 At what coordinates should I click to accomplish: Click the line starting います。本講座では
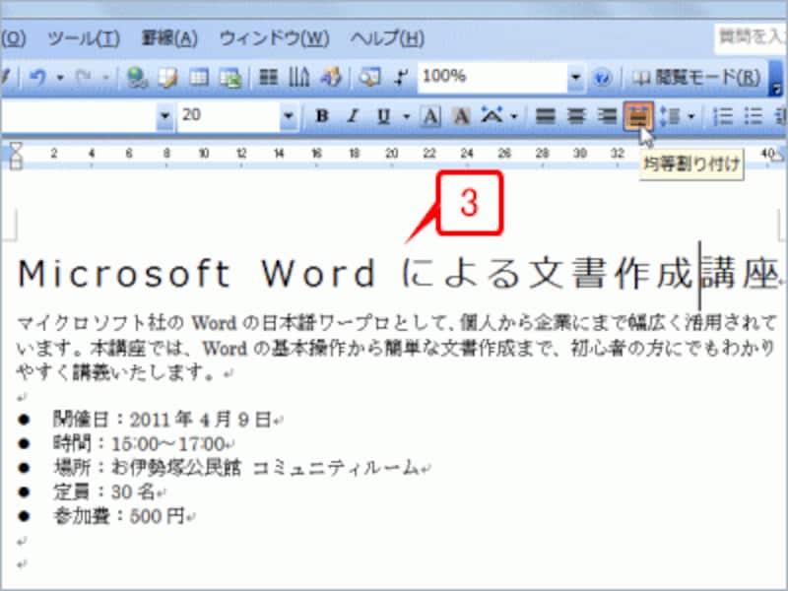[396, 348]
